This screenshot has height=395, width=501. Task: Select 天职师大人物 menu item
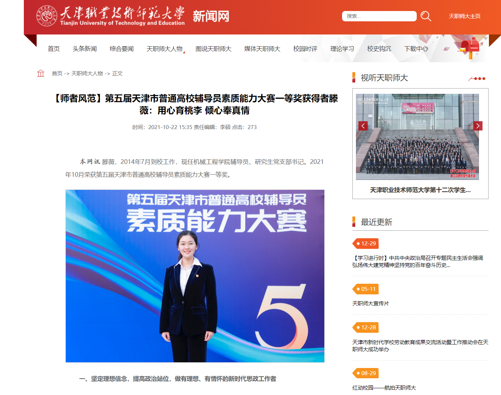(164, 49)
